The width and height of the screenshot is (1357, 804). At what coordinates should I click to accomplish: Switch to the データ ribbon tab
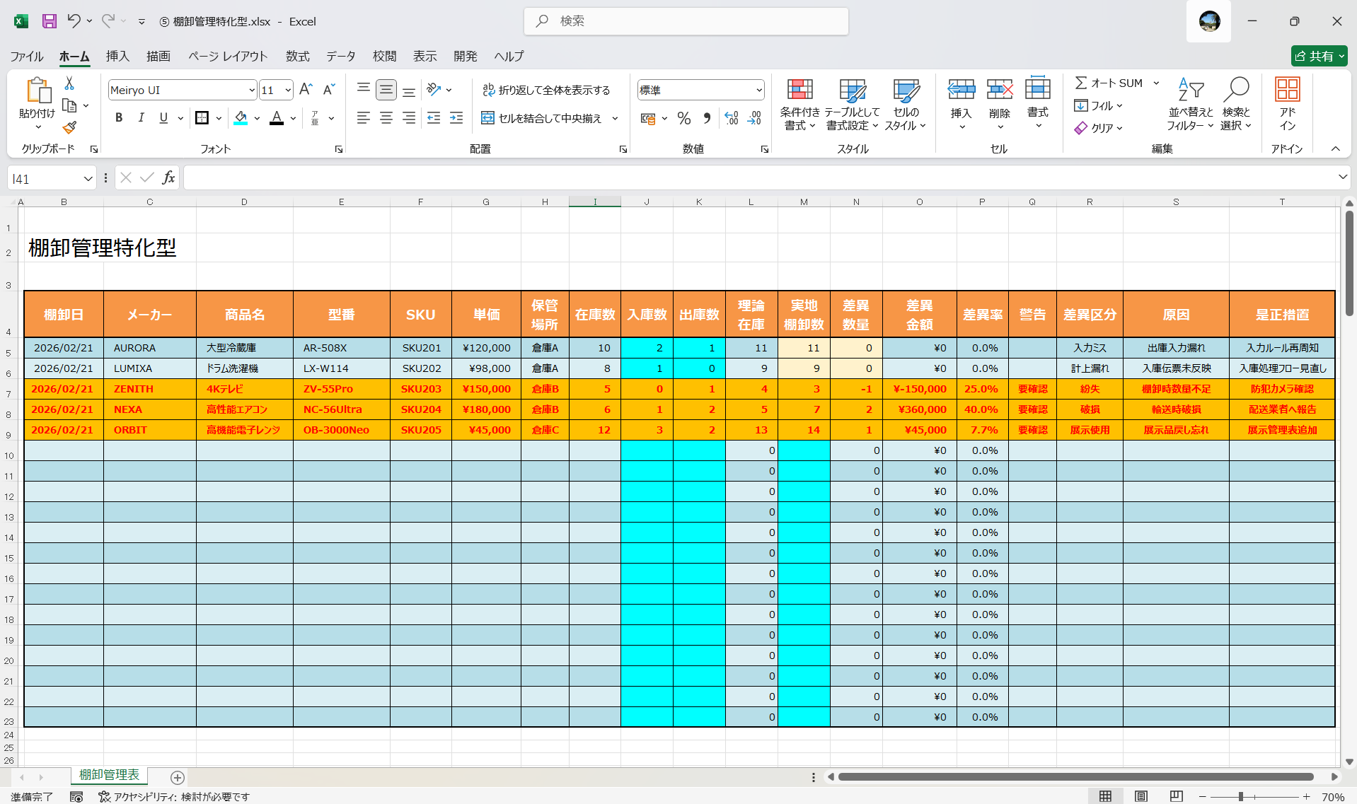[340, 56]
